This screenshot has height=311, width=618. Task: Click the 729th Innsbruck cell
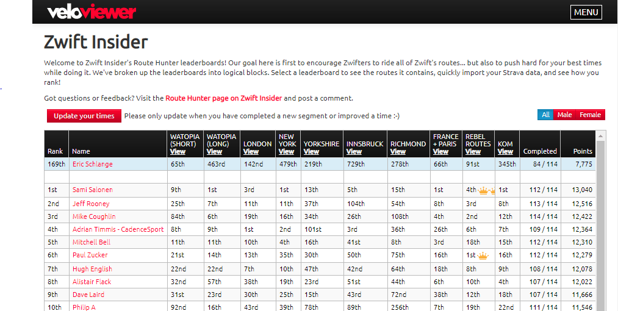[x=365, y=164]
